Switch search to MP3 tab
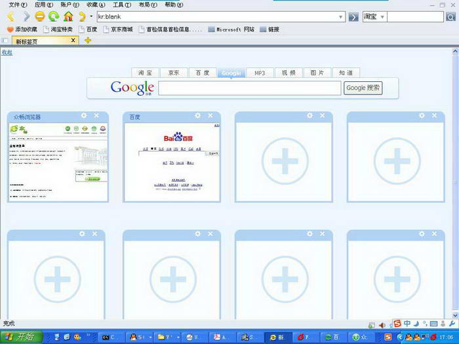 260,73
